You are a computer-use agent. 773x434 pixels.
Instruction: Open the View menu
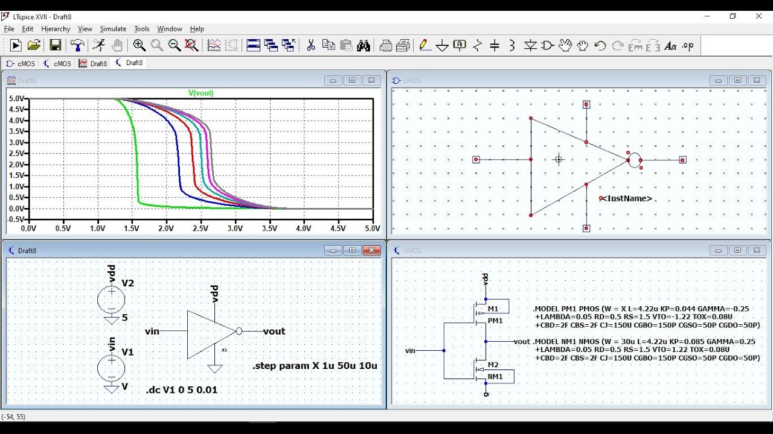[85, 28]
